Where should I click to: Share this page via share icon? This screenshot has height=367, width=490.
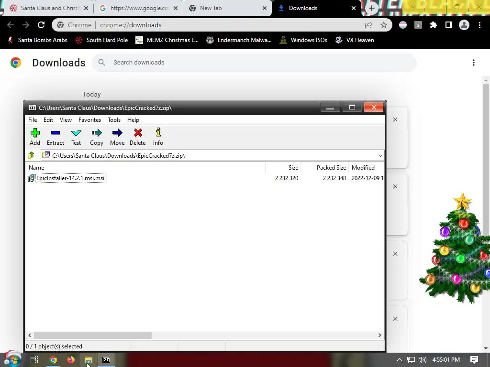368,25
